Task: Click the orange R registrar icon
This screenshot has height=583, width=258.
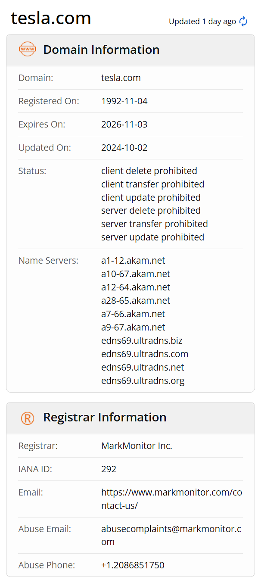Action: [x=28, y=418]
